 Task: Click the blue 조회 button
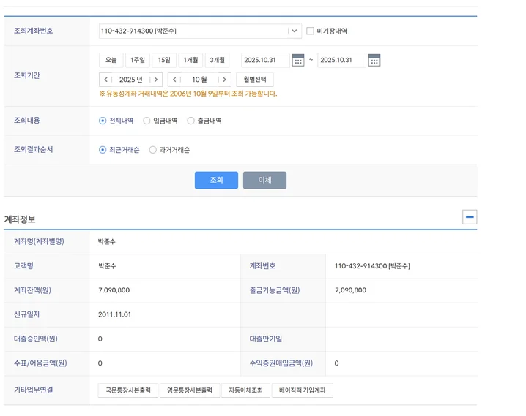pyautogui.click(x=216, y=181)
